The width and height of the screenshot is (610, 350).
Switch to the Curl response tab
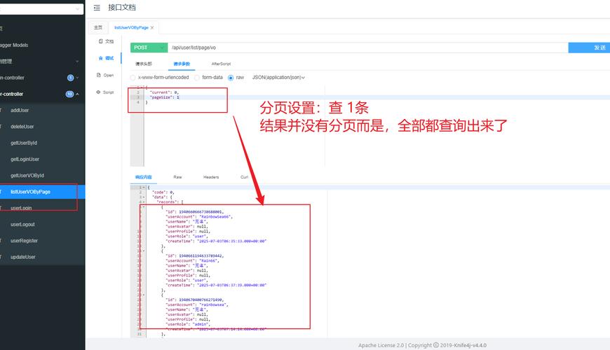point(244,177)
